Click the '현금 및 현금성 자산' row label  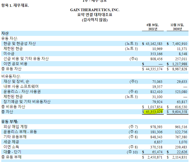(x=19, y=43)
